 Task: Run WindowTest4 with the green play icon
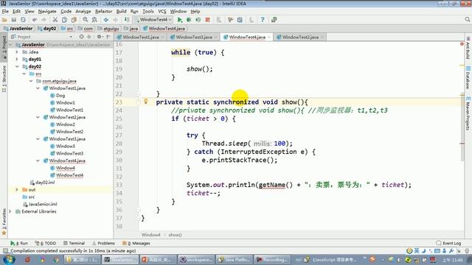[x=180, y=20]
